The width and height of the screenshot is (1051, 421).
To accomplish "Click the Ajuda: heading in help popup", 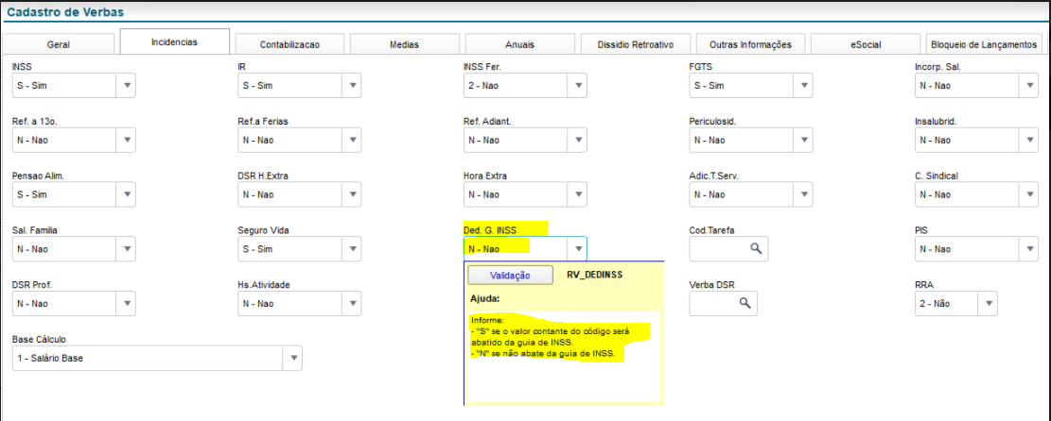I will 486,299.
